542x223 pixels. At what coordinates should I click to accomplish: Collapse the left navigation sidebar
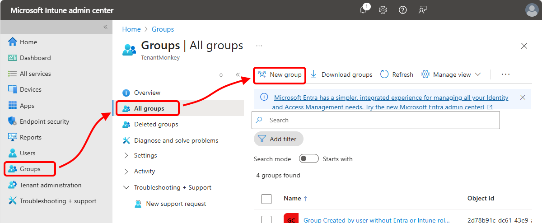pos(105,27)
